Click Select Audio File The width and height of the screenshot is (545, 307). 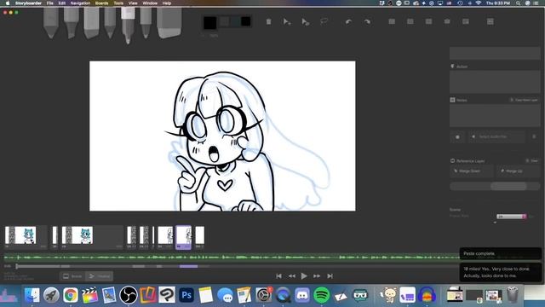tap(496, 136)
